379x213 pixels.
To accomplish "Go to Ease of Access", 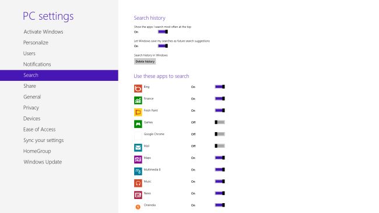I will click(x=40, y=129).
